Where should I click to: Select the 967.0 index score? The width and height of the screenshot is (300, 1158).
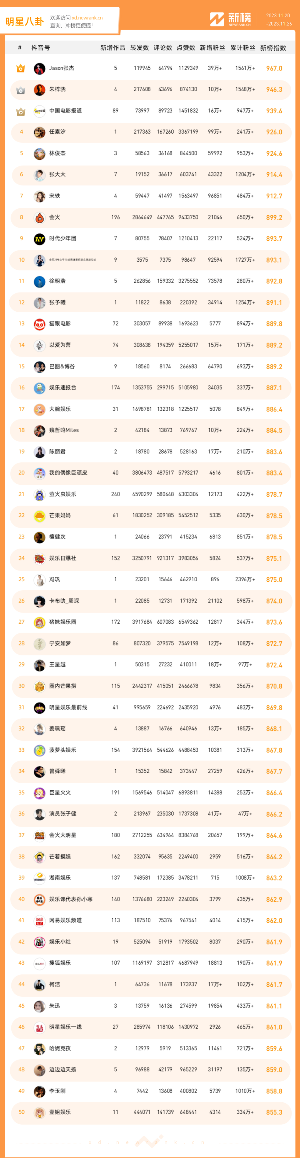(x=274, y=68)
